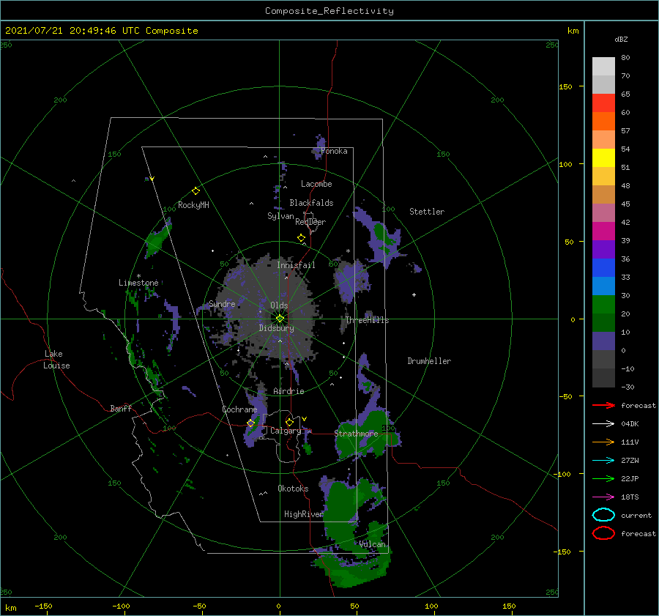This screenshot has height=616, width=659.
Task: Select the yellow diamond marker above RockyMH
Action: pyautogui.click(x=196, y=191)
